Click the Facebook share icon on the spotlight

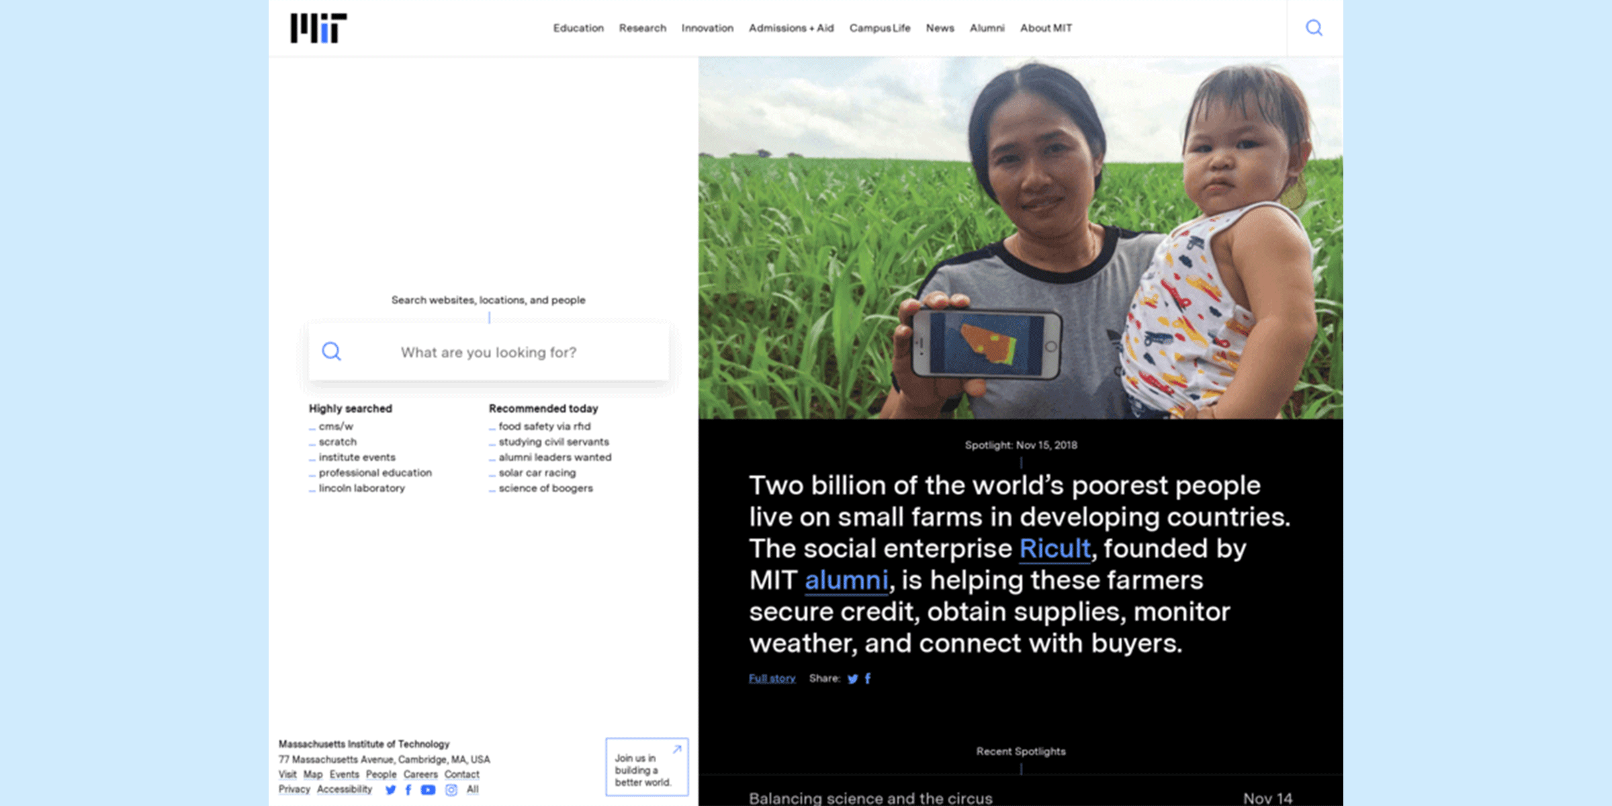870,678
